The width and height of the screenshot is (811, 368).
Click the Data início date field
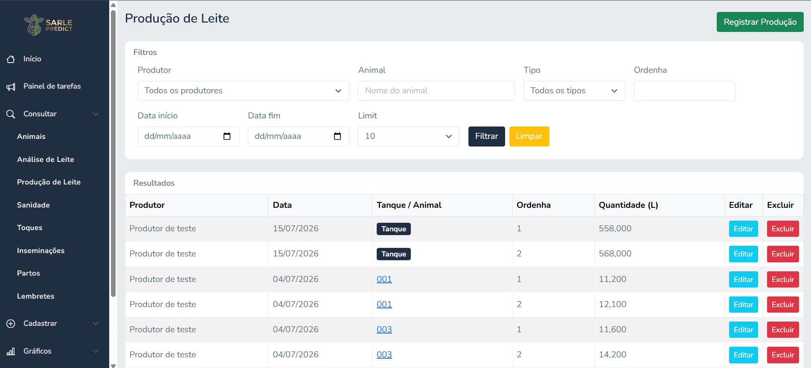[188, 136]
